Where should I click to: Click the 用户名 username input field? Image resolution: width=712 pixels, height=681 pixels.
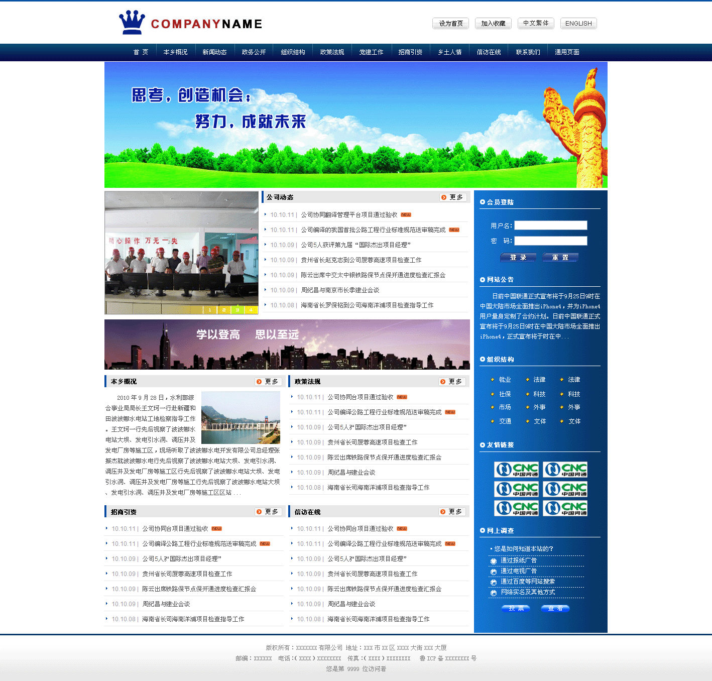click(x=550, y=225)
